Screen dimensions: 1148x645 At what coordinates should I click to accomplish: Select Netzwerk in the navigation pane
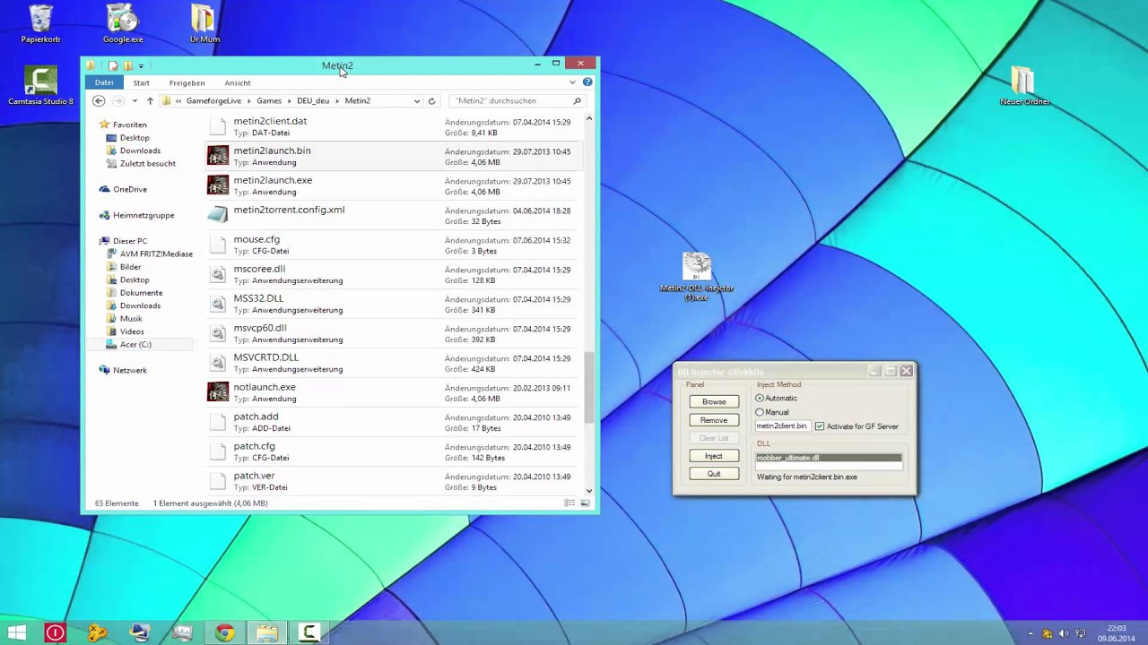pos(129,370)
